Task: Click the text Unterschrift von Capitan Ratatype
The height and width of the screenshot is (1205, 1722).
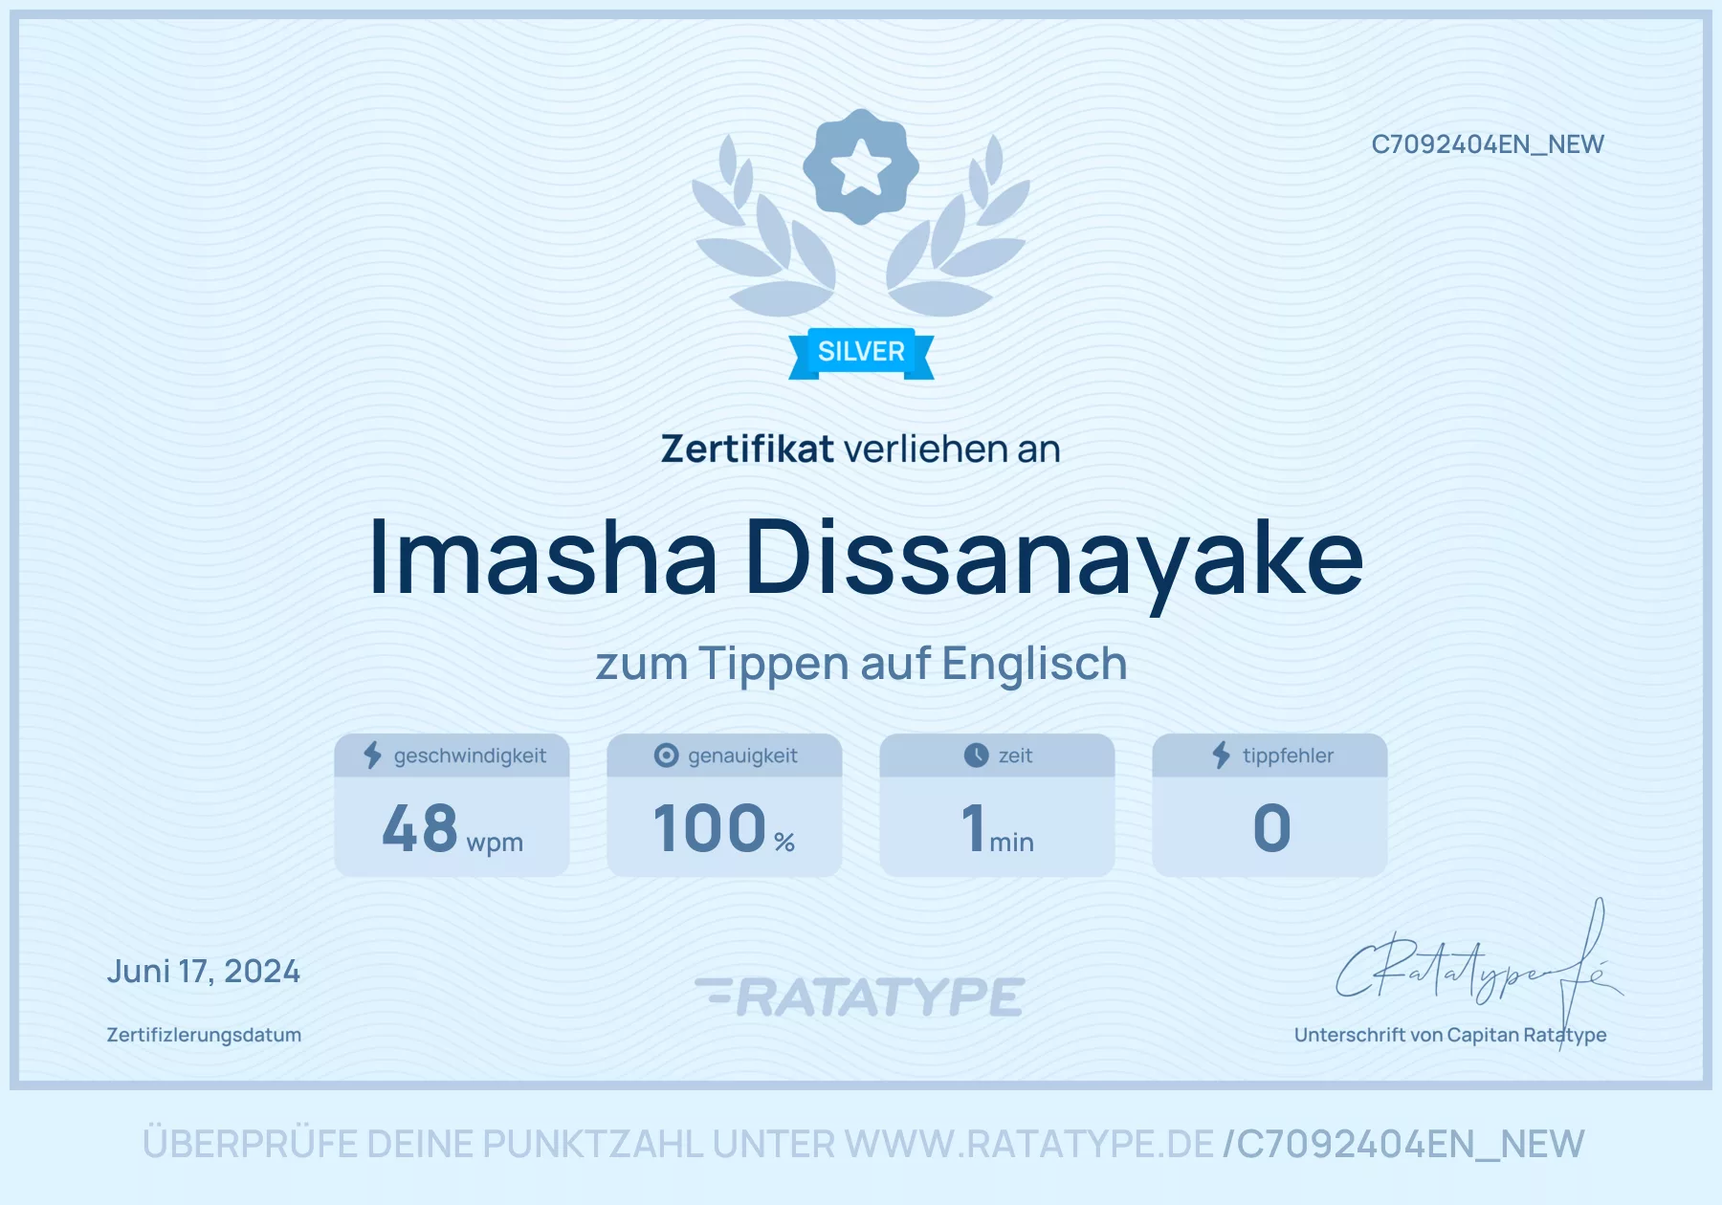Action: coord(1450,1035)
